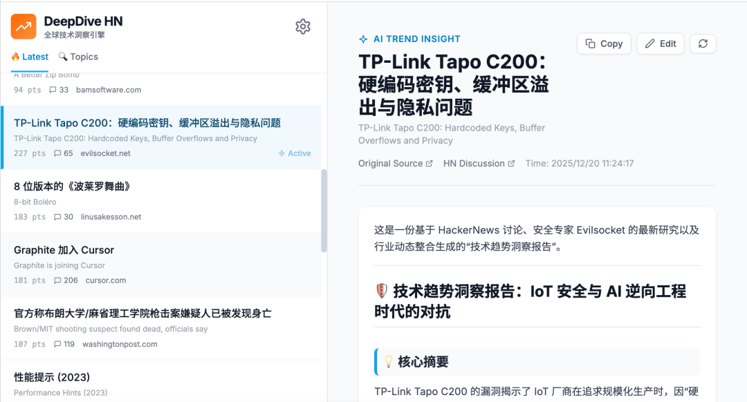Click the 181 pts score
The height and width of the screenshot is (402, 747).
pyautogui.click(x=30, y=280)
